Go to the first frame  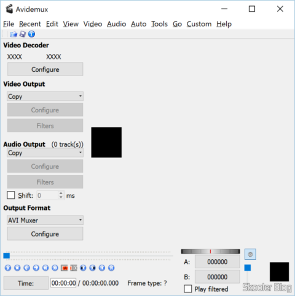[102, 268]
